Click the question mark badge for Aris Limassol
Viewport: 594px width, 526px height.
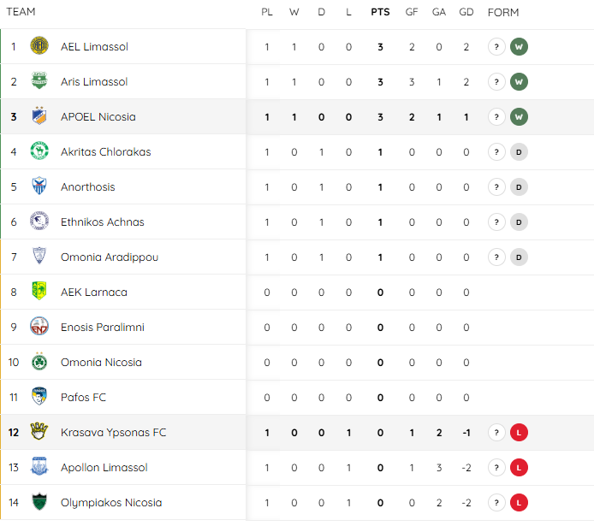(496, 81)
